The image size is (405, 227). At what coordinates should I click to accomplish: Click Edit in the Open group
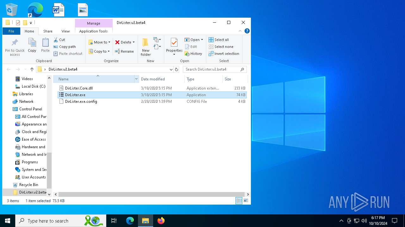[x=191, y=47]
